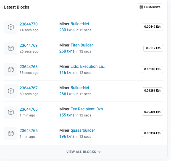Show the 268 txns list
Image resolution: width=171 pixels, height=161 pixels.
pyautogui.click(x=67, y=51)
